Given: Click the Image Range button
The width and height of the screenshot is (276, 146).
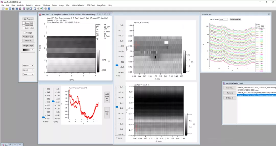Looking at the screenshot, I should coord(28,46).
